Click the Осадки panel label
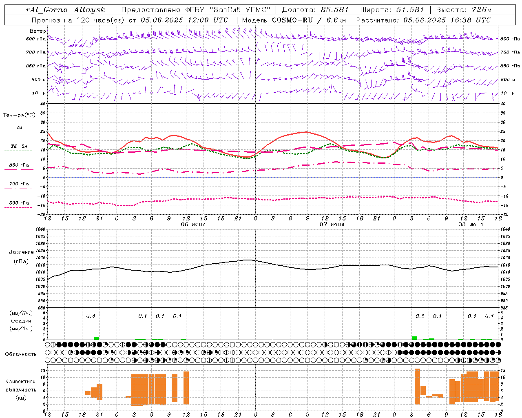 21,321
